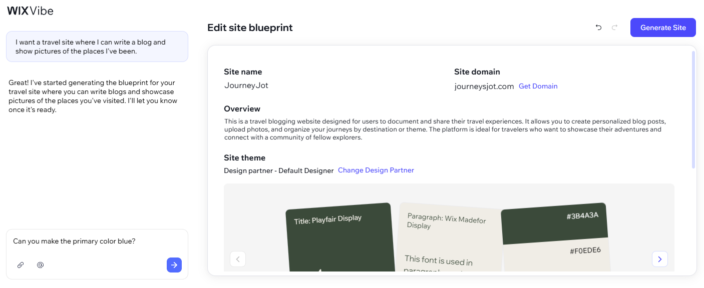
Task: Go to the previous theme card
Action: click(x=238, y=259)
